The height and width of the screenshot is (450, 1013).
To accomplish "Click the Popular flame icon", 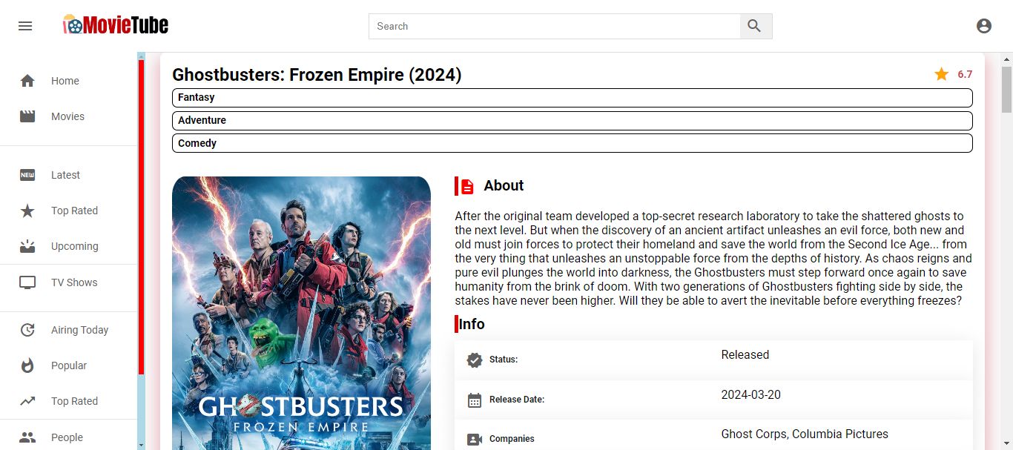I will [27, 365].
